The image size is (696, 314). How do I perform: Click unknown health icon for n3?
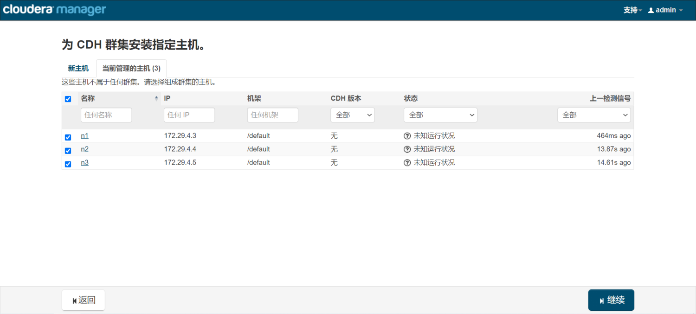tap(407, 163)
